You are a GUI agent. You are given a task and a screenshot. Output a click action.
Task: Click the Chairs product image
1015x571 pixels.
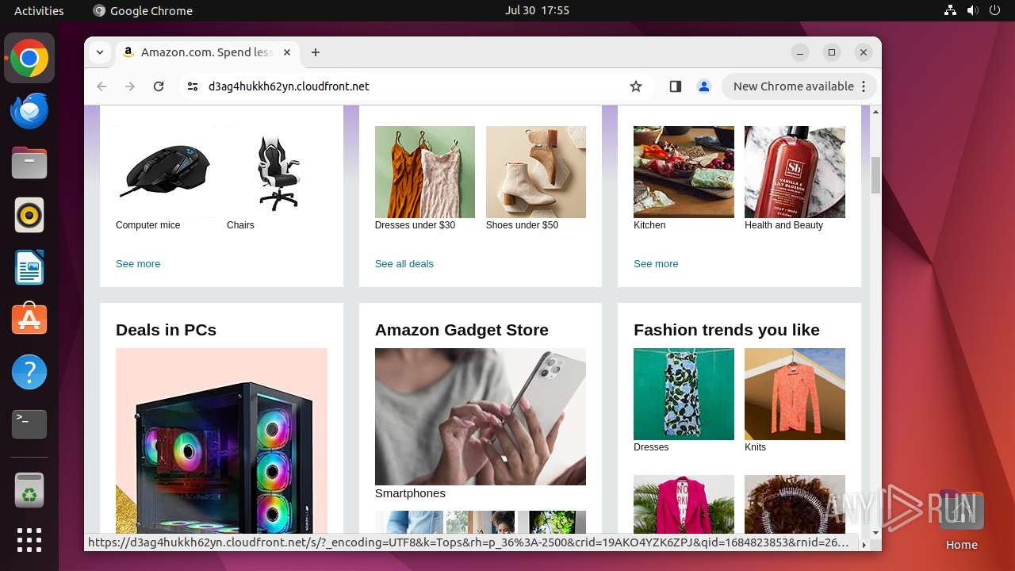click(x=277, y=172)
